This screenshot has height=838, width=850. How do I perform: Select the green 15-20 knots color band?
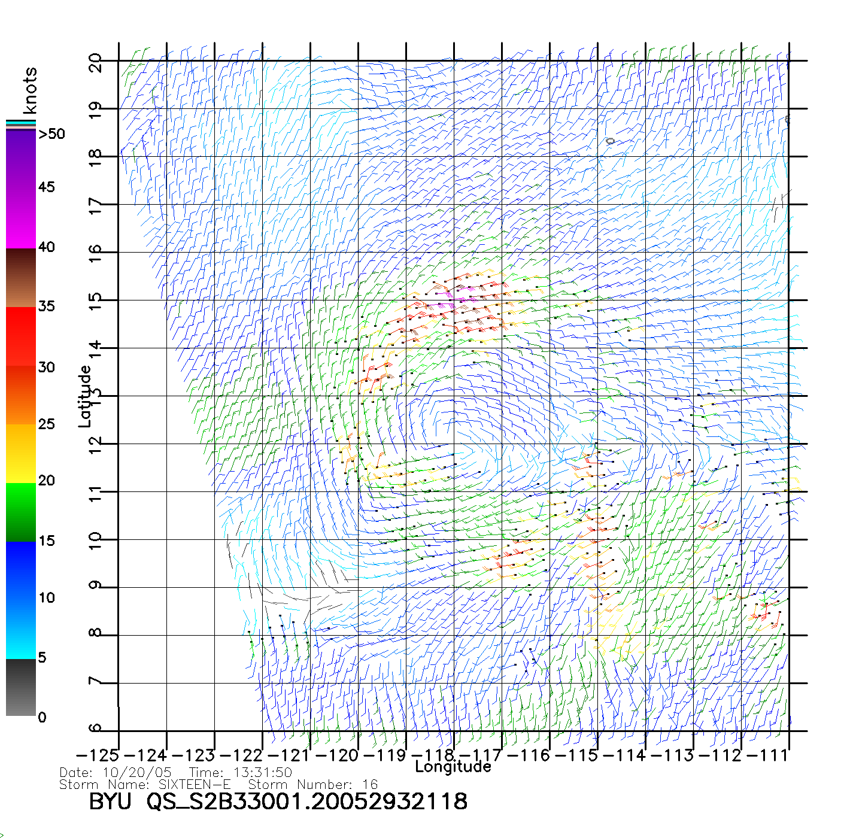pos(21,512)
